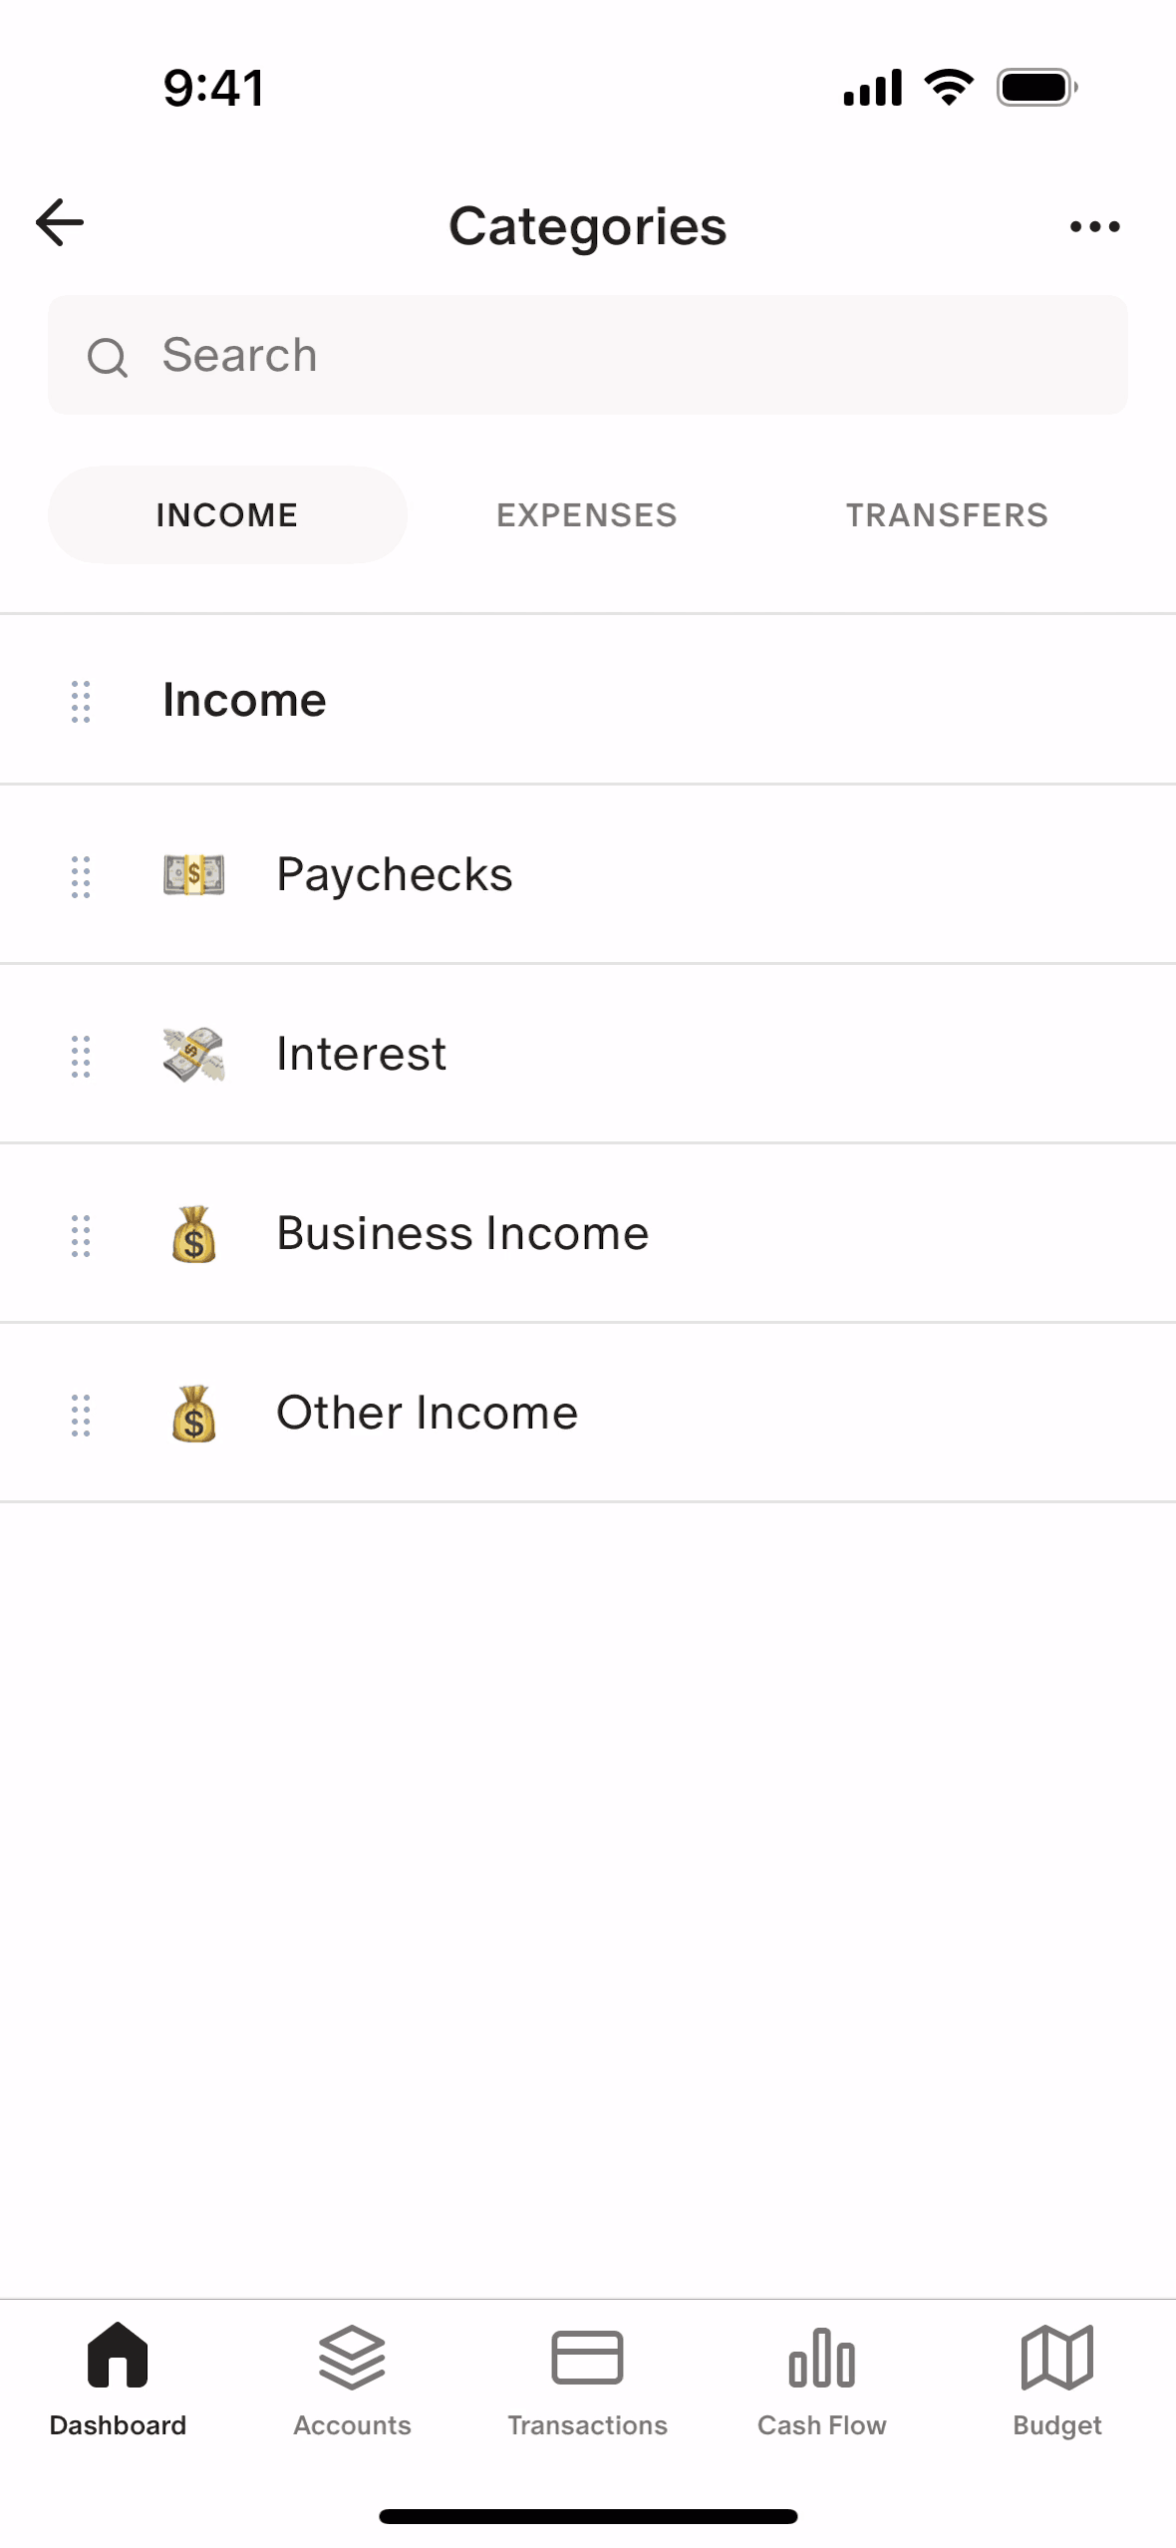Open the Budget tab in bottom bar
The height and width of the screenshot is (2548, 1176).
(x=1057, y=2379)
